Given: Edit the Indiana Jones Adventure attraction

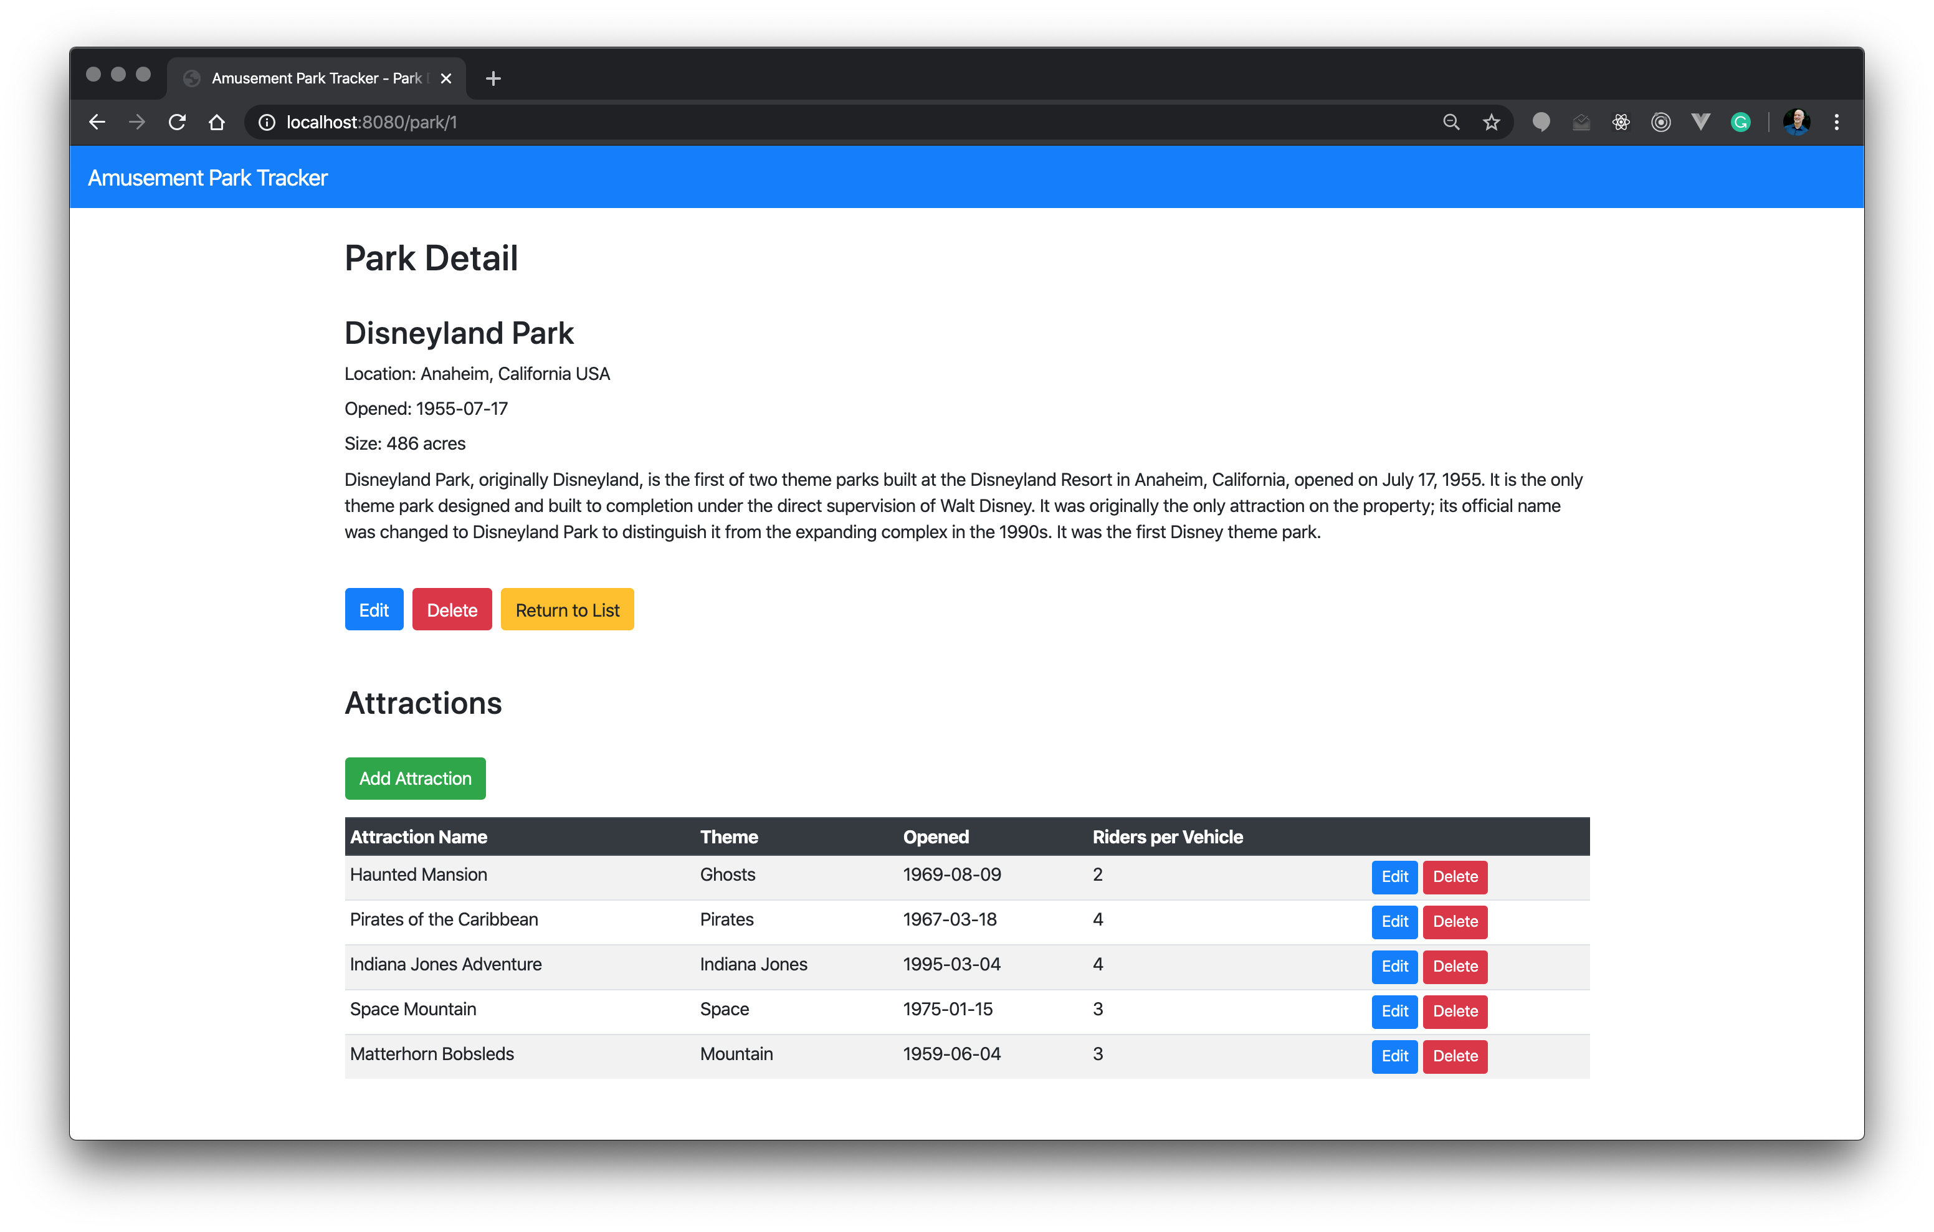Looking at the screenshot, I should tap(1394, 966).
